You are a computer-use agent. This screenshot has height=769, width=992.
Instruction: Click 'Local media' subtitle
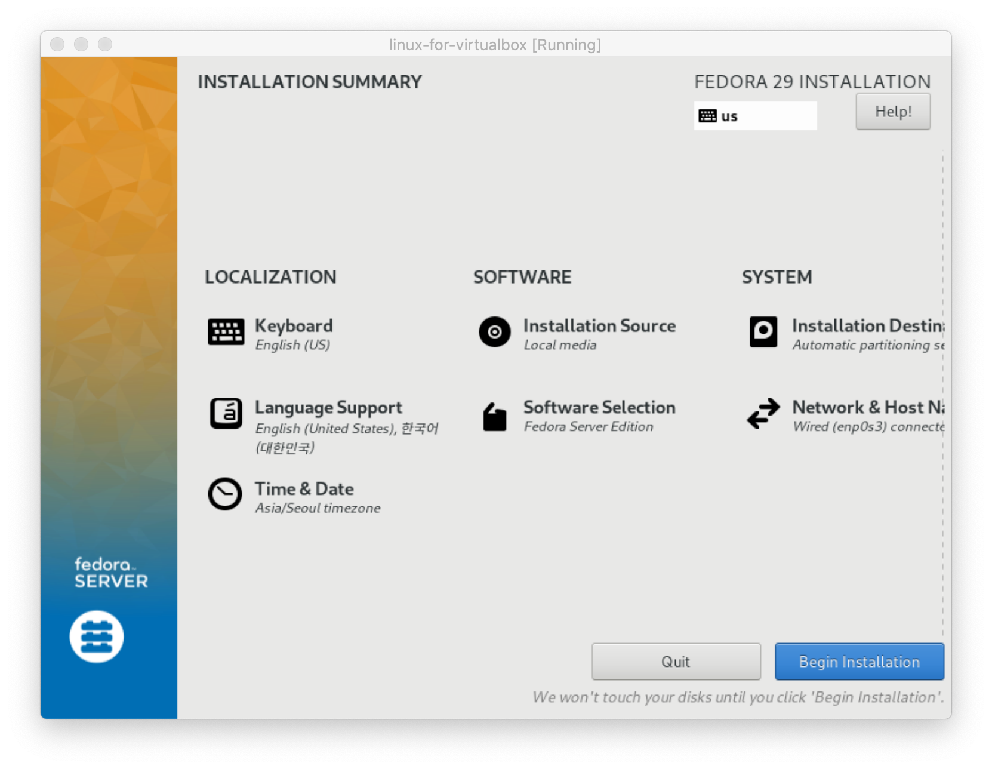click(x=560, y=345)
